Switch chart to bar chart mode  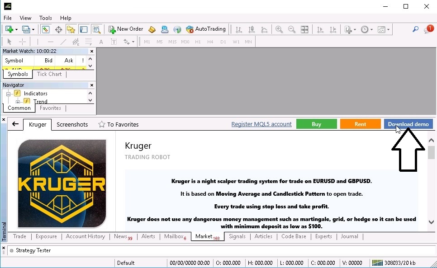pos(238,29)
